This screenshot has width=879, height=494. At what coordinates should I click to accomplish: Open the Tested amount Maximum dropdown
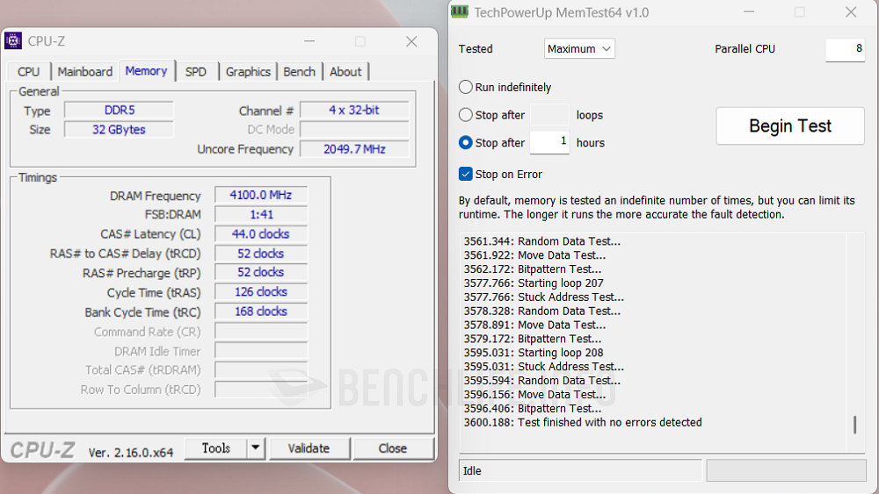click(x=579, y=48)
